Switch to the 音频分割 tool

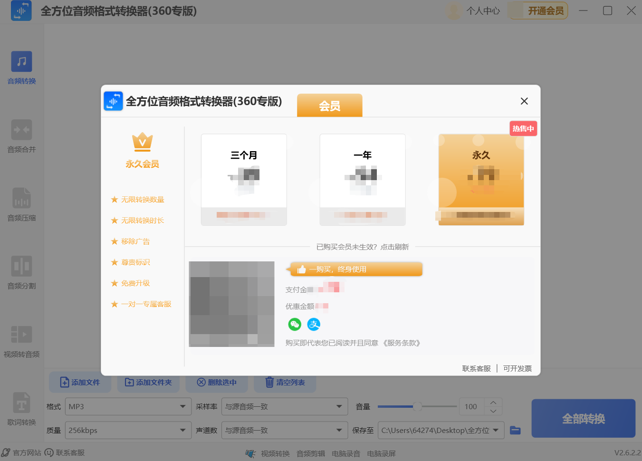[21, 272]
